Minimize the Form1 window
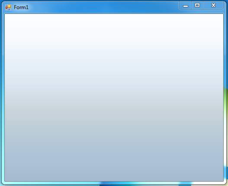Screen dimensions: 228x186 click(186, 6)
